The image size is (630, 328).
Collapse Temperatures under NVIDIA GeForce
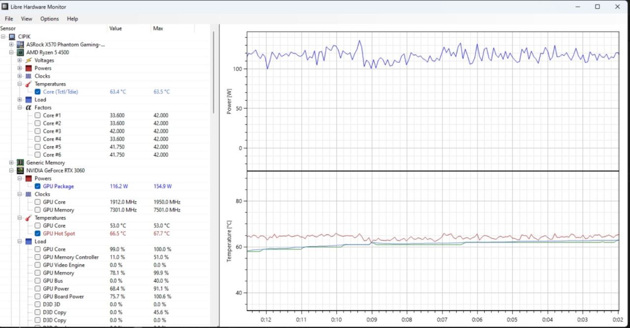pyautogui.click(x=20, y=218)
